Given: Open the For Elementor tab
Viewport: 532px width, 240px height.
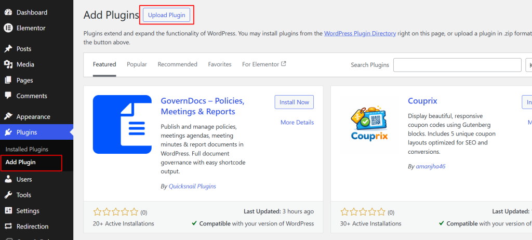Looking at the screenshot, I should [x=264, y=64].
